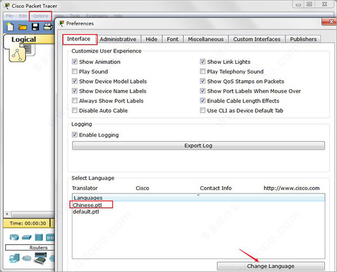
Task: Open the Options menu
Action: point(40,16)
